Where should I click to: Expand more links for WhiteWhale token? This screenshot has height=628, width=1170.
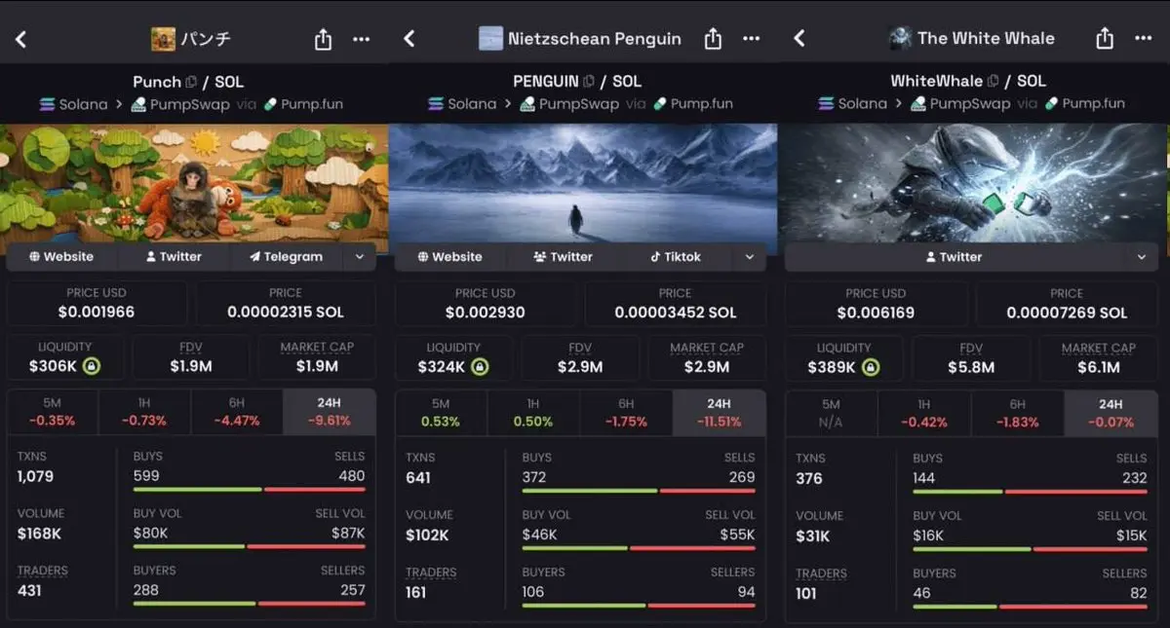(x=1141, y=257)
